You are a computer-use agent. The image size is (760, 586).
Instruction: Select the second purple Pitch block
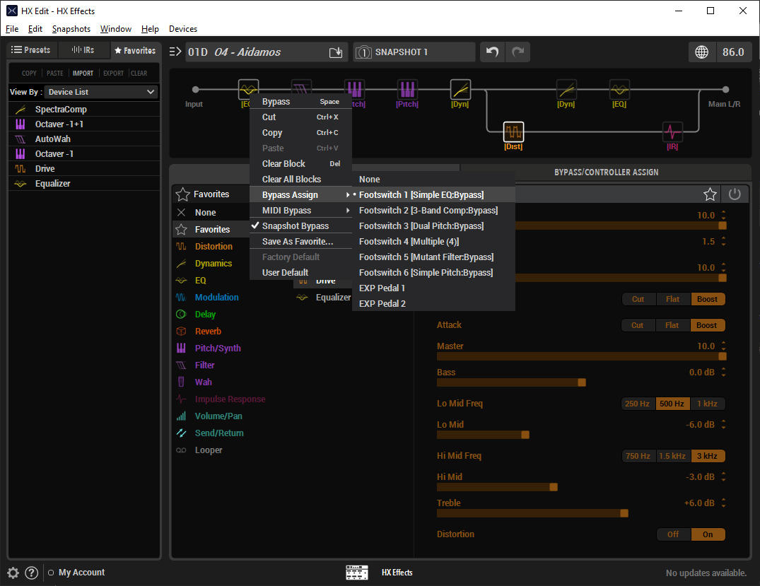407,89
